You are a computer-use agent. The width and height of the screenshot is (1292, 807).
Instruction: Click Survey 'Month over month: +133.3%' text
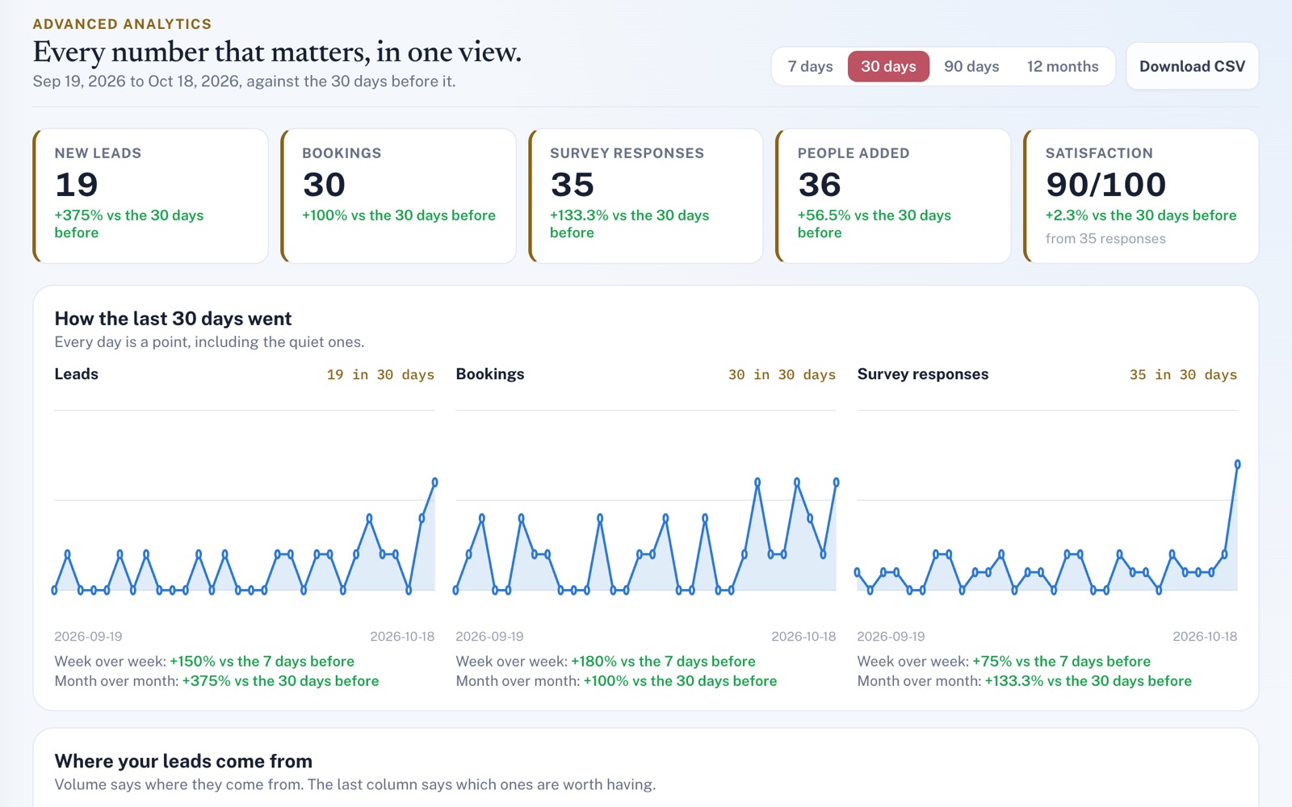(x=1025, y=681)
